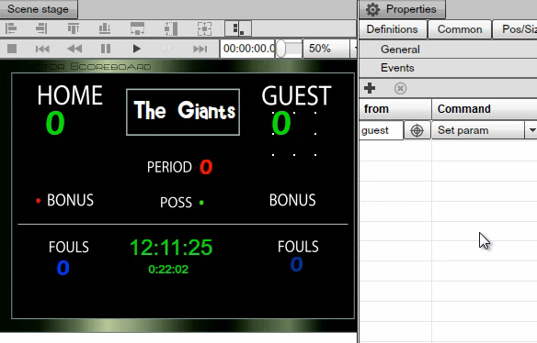The height and width of the screenshot is (343, 537).
Task: Open the Definitions tab
Action: [392, 29]
